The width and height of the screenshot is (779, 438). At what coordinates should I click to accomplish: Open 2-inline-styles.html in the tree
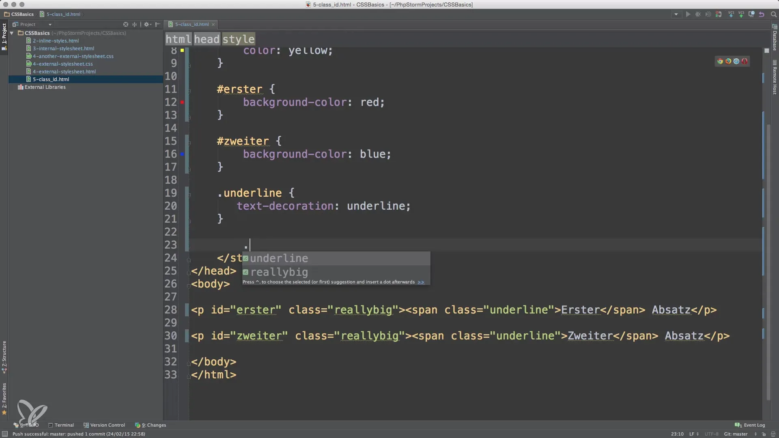coord(56,41)
